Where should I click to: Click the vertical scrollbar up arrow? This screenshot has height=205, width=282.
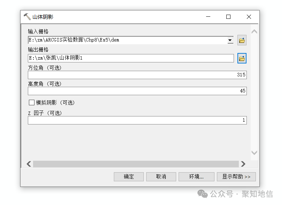pos(254,31)
